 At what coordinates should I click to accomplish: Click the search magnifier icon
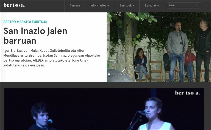(x=198, y=5)
